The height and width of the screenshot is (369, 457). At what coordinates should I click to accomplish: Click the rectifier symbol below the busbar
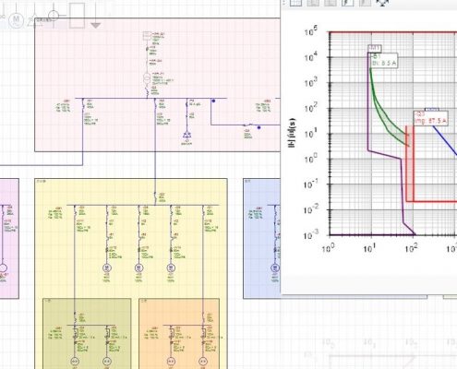point(186,135)
